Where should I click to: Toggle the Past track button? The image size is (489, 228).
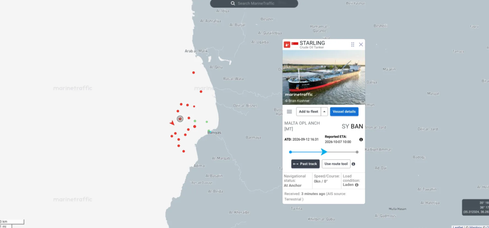305,164
